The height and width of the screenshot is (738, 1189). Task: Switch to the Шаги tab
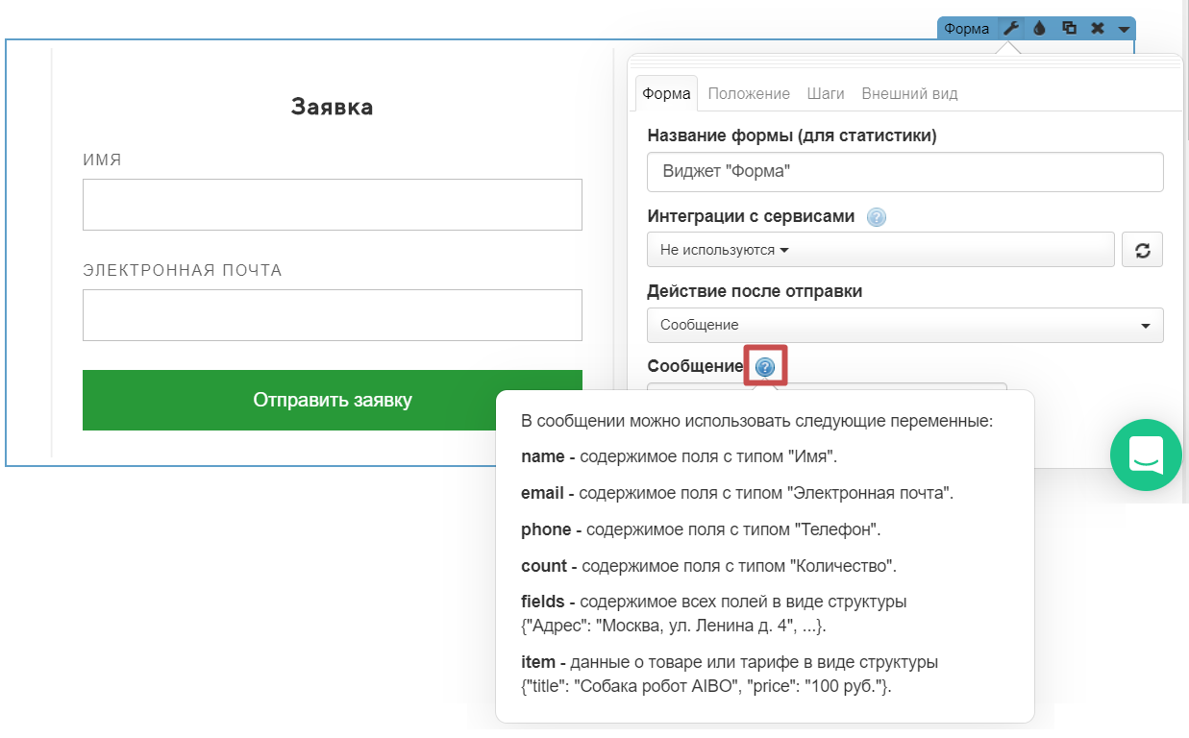tap(826, 93)
